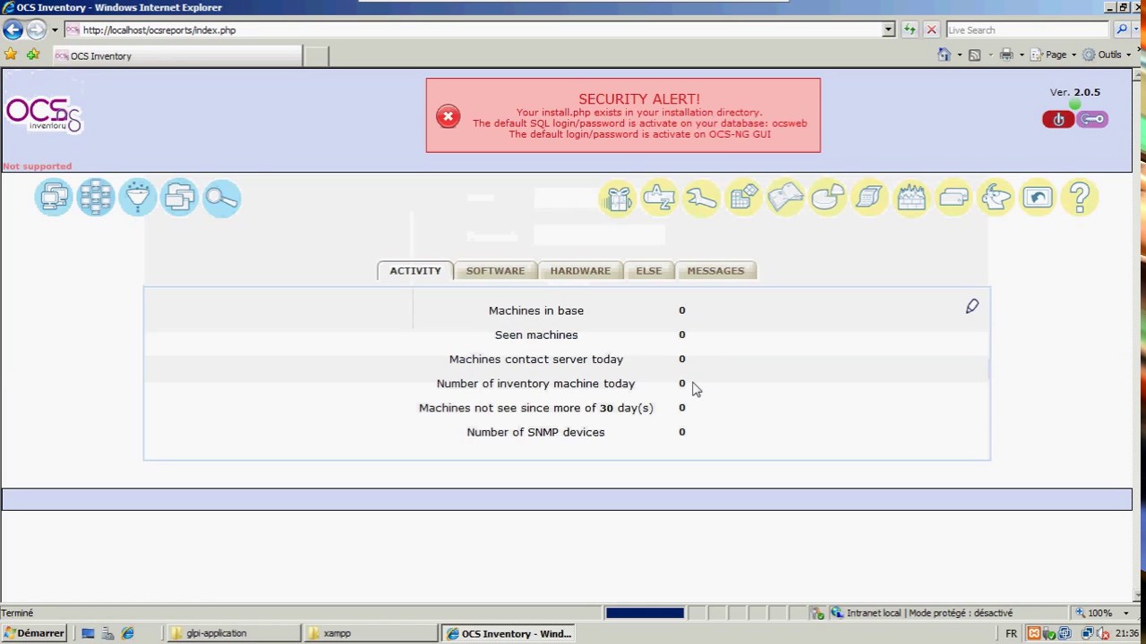Expand the Home button dropdown arrow
Screen dimensions: 1146x644
(959, 55)
